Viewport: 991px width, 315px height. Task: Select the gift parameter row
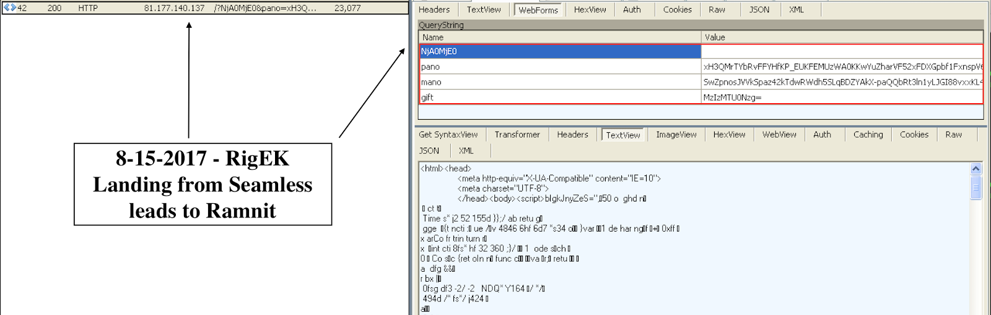[701, 97]
